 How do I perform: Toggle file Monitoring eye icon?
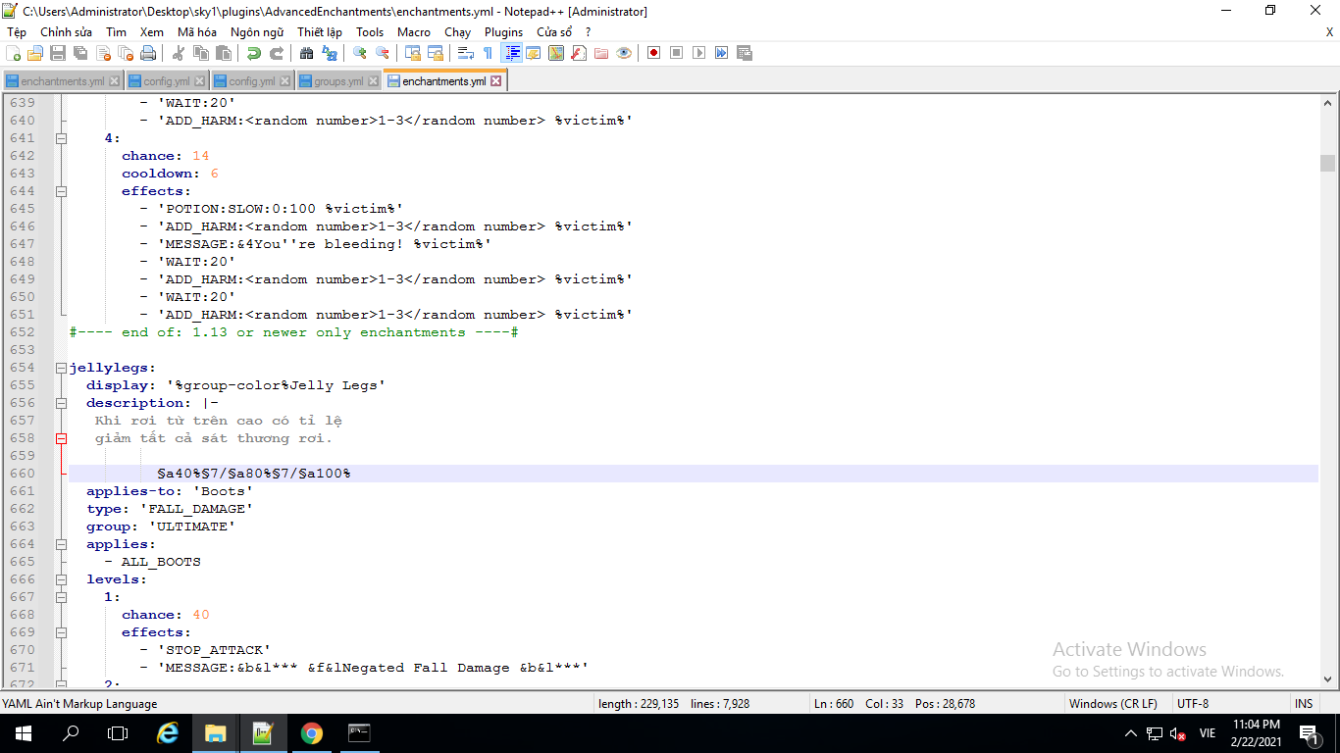click(624, 53)
